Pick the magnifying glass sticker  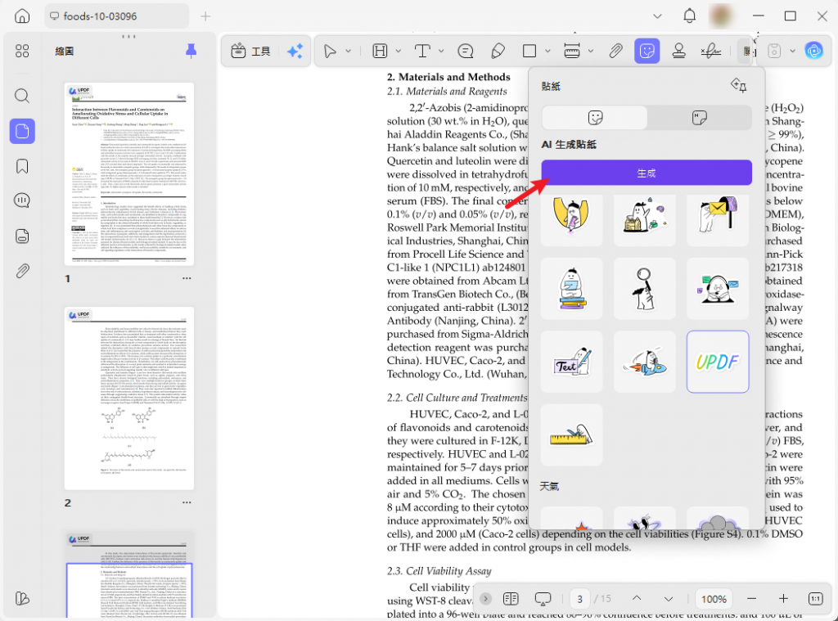(x=645, y=289)
